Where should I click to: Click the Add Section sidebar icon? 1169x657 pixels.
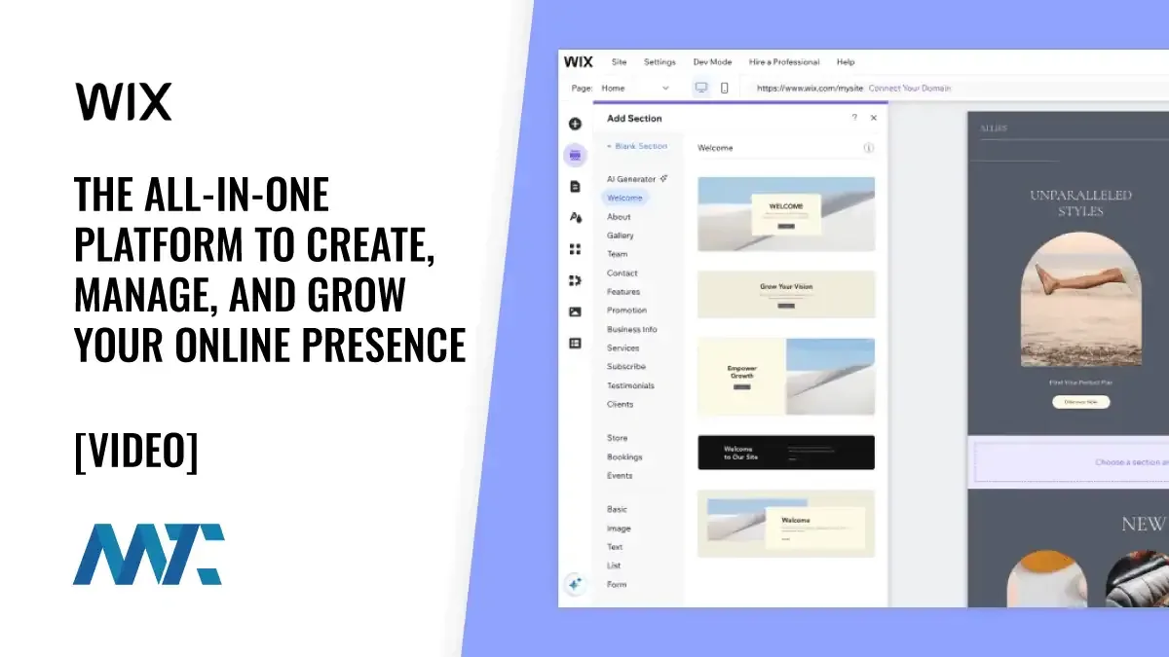575,155
